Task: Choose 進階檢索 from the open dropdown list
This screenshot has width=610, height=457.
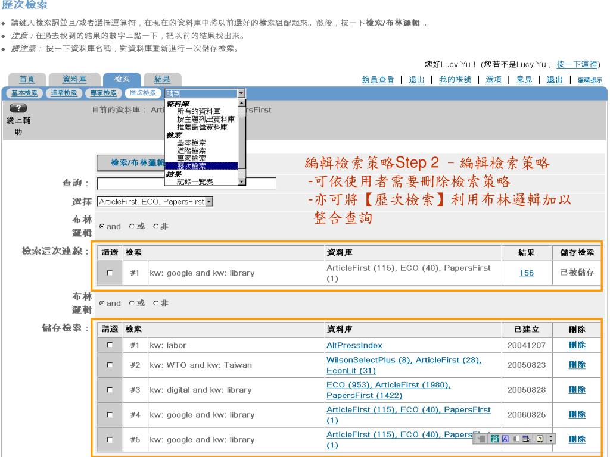Action: click(191, 150)
